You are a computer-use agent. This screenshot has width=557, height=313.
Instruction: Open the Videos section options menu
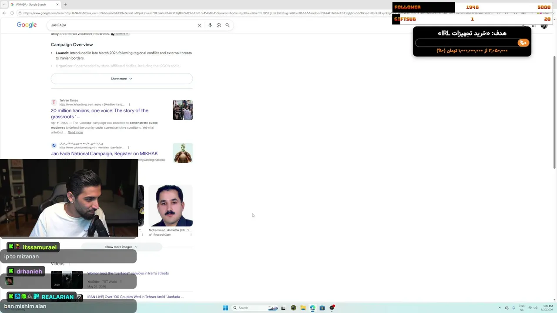point(70,264)
